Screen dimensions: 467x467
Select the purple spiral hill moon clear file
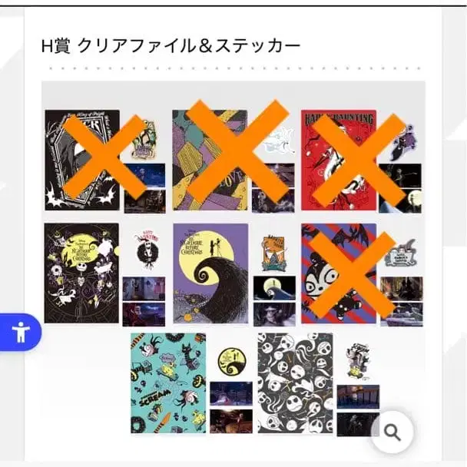[x=210, y=273]
